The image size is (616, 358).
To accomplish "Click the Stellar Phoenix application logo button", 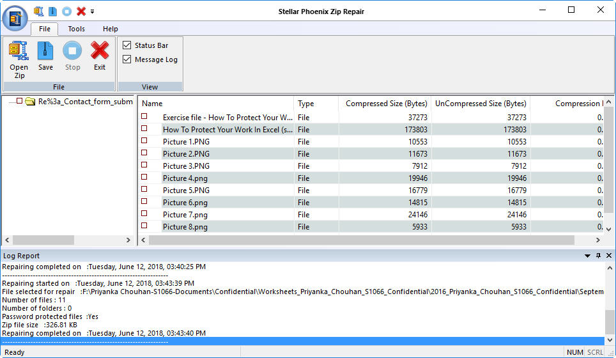I will point(15,18).
